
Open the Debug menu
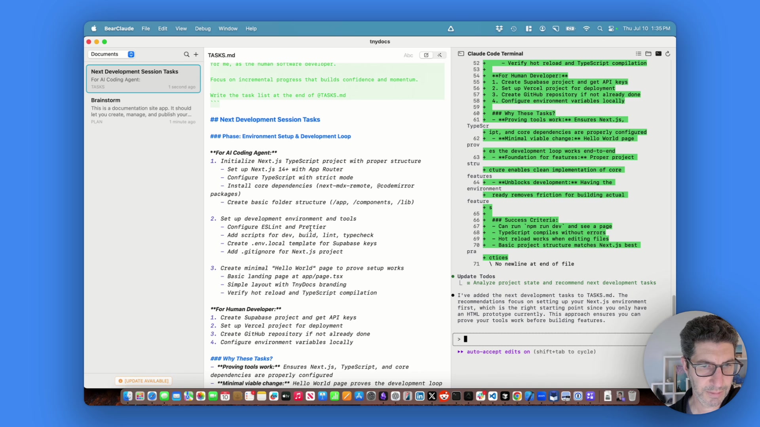point(203,28)
